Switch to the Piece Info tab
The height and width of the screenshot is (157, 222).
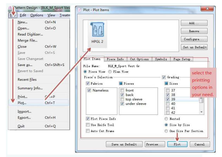(x=115, y=59)
